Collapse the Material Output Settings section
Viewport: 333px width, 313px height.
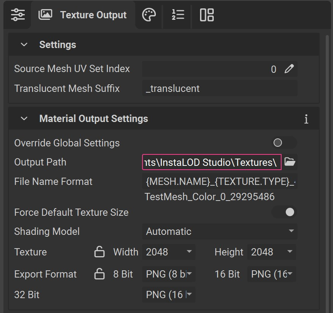point(24,119)
